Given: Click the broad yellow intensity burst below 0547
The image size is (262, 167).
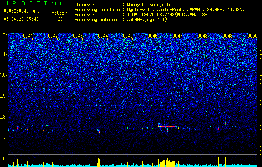Looking at the screenshot, I should click(x=167, y=163).
